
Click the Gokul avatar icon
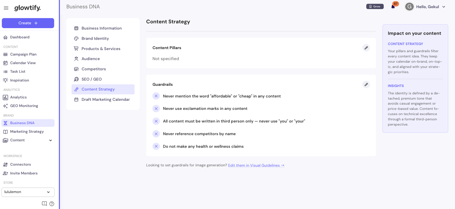(x=409, y=7)
